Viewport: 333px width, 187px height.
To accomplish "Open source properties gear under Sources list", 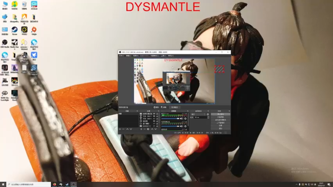I will (148, 129).
